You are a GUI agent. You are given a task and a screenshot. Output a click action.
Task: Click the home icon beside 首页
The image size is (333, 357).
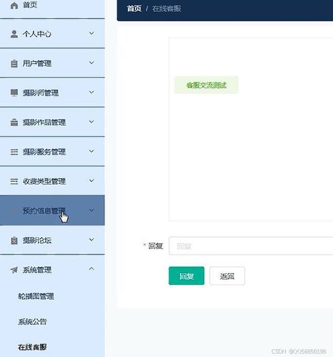(x=14, y=5)
